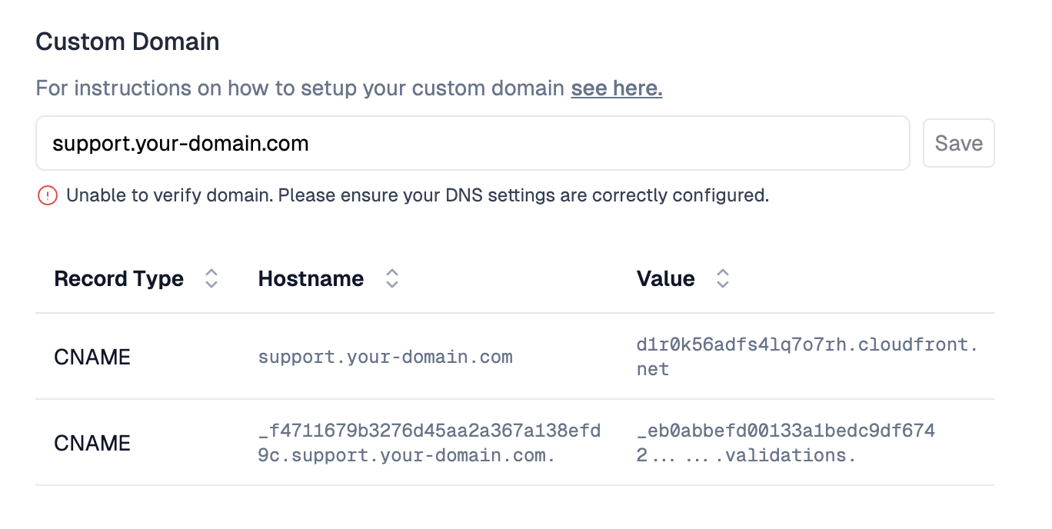
Task: Select the first CNAME record type cell
Action: pos(92,357)
